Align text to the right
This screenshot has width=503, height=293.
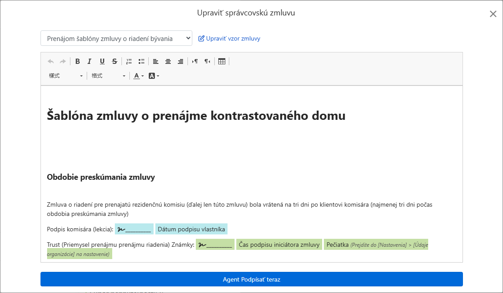tap(180, 61)
